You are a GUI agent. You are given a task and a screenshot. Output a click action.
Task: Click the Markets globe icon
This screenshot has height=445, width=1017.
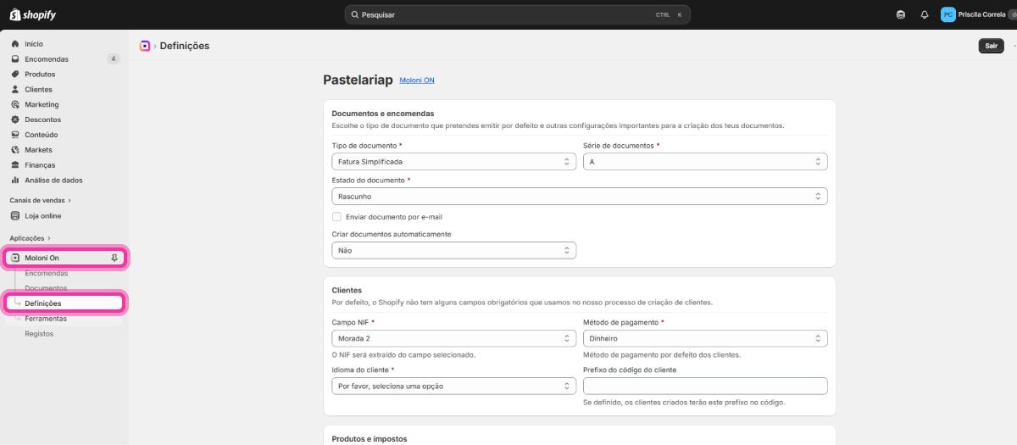point(15,149)
